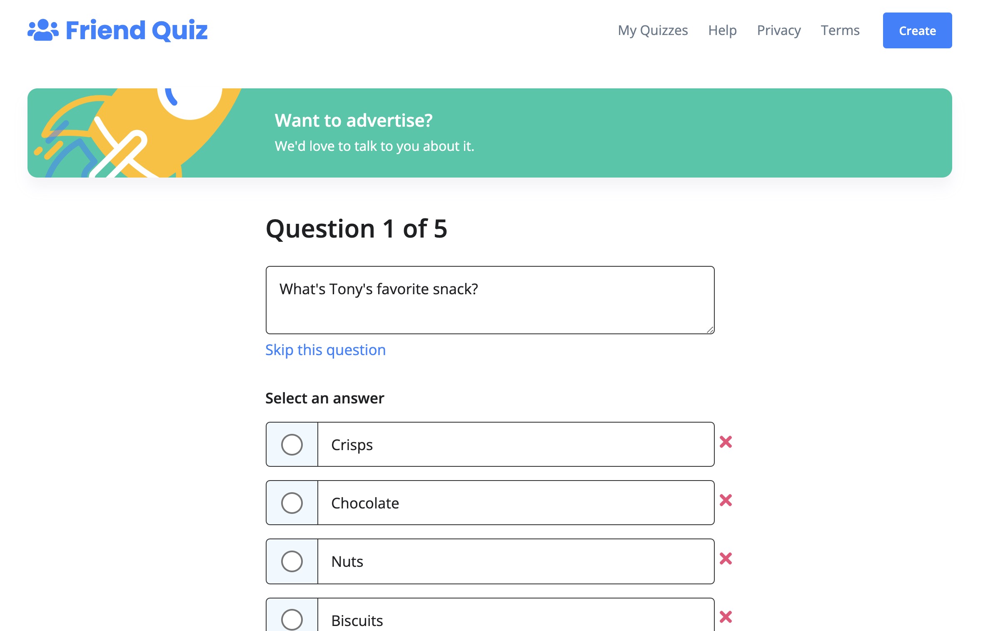The height and width of the screenshot is (631, 993).
Task: Mark Nuts as the correct answer
Action: click(292, 561)
